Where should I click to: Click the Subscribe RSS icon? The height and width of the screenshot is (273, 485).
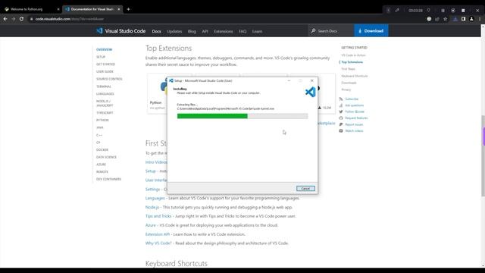click(x=341, y=99)
